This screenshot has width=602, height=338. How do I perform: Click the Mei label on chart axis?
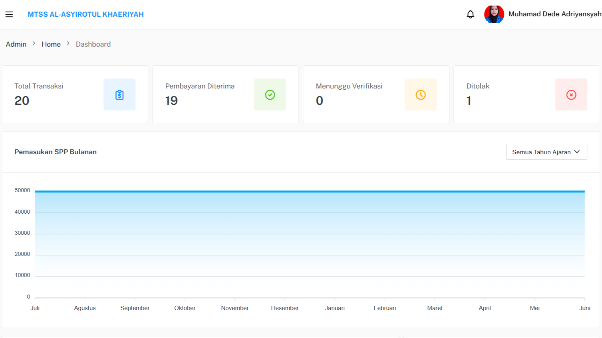tap(535, 308)
